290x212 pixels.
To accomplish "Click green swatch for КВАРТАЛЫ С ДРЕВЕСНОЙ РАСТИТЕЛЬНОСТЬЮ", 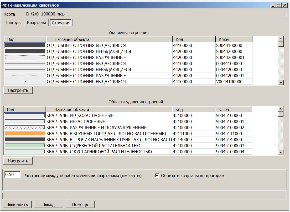I will (x=25, y=146).
